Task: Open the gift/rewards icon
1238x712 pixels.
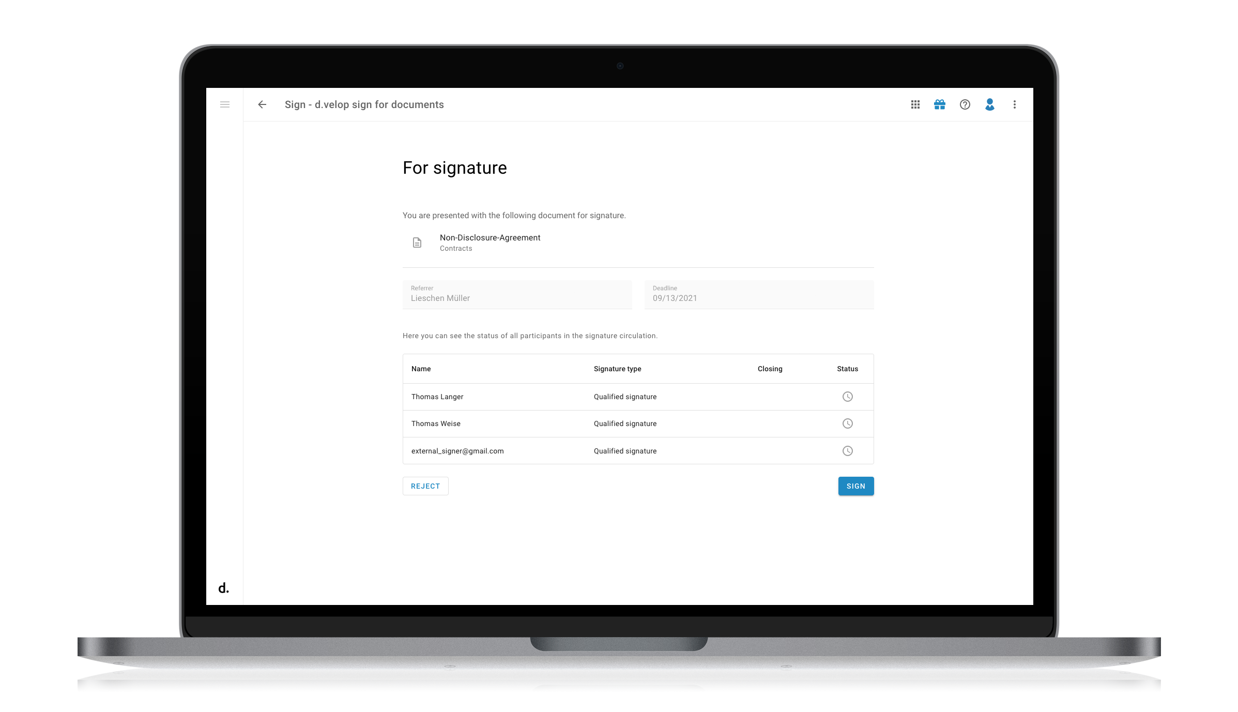Action: [x=940, y=104]
